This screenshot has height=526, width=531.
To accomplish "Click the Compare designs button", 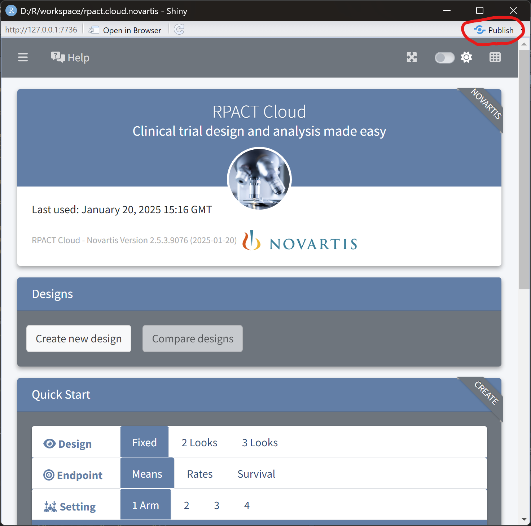I will (192, 338).
